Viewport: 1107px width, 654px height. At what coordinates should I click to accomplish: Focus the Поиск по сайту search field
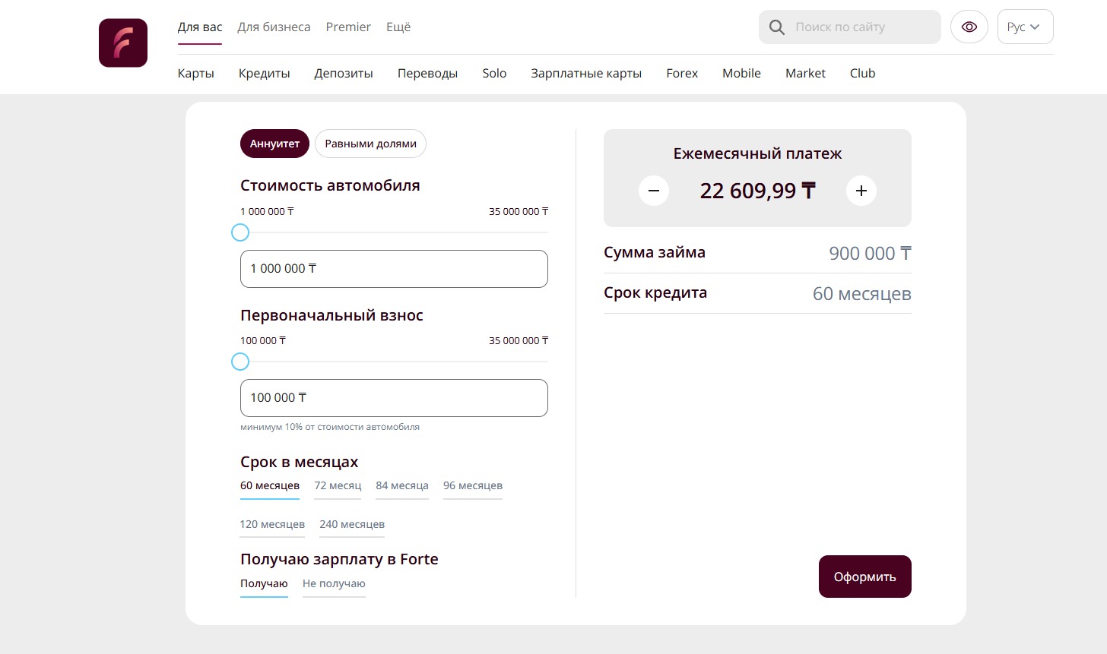tap(850, 27)
